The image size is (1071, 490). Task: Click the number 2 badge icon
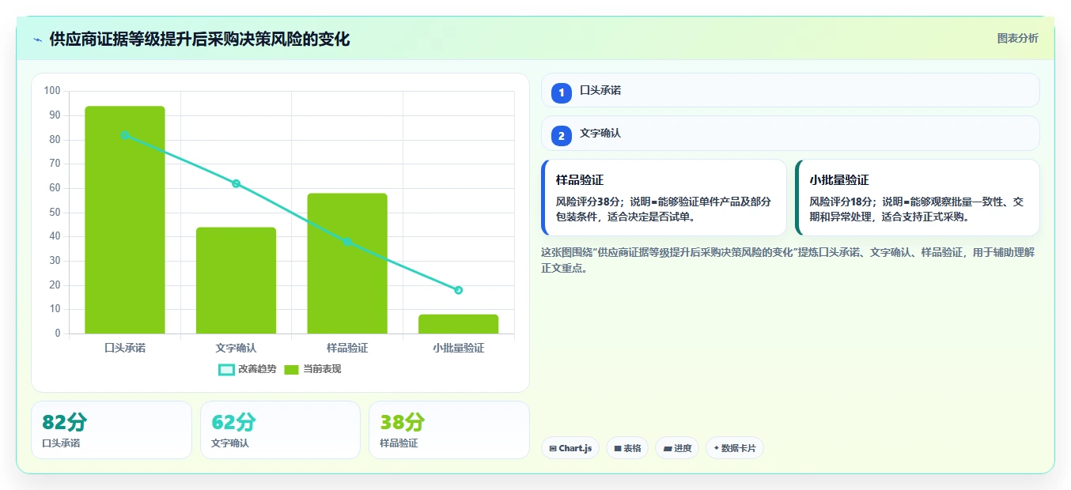(x=562, y=136)
